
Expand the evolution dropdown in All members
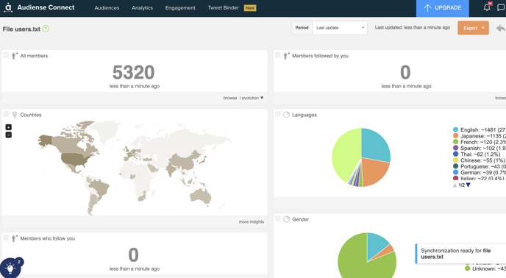(x=252, y=98)
